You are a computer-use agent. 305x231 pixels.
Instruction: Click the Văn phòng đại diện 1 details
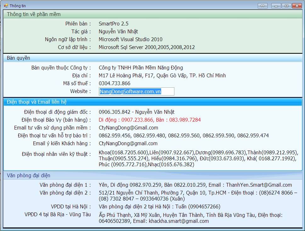pyautogui.click(x=195, y=185)
